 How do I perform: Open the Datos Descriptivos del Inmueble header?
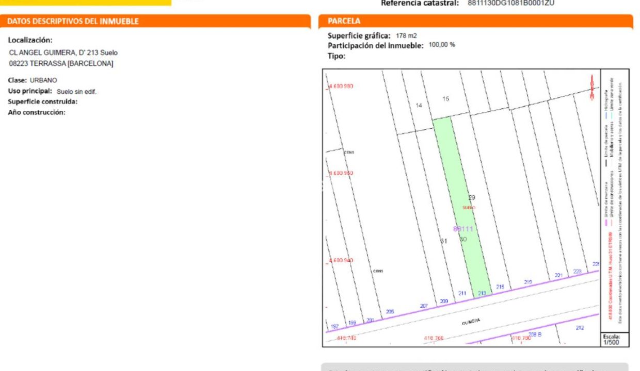point(73,21)
